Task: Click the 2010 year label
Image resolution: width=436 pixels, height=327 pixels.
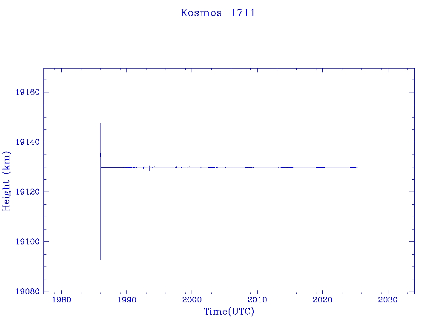Action: click(x=257, y=300)
